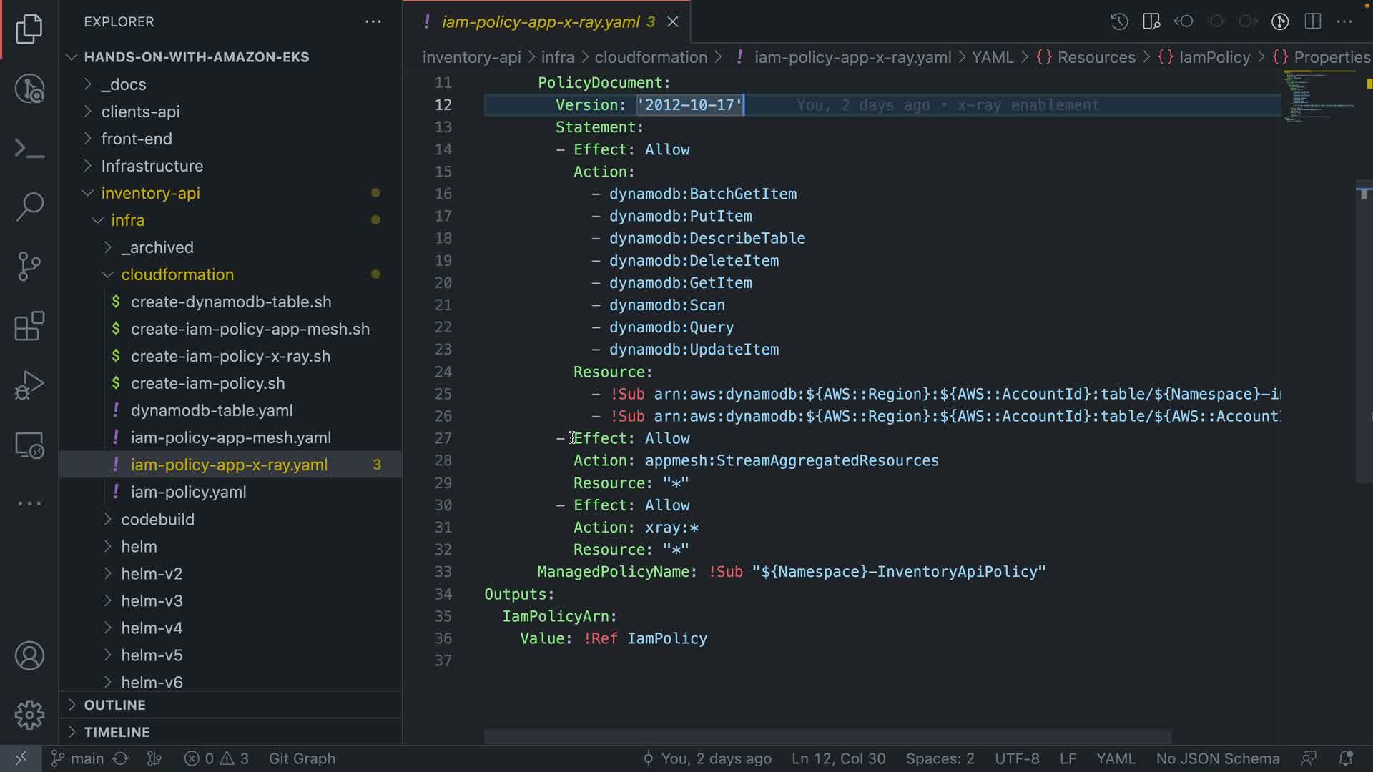
Task: Change YAML language mode in status bar
Action: coord(1115,758)
